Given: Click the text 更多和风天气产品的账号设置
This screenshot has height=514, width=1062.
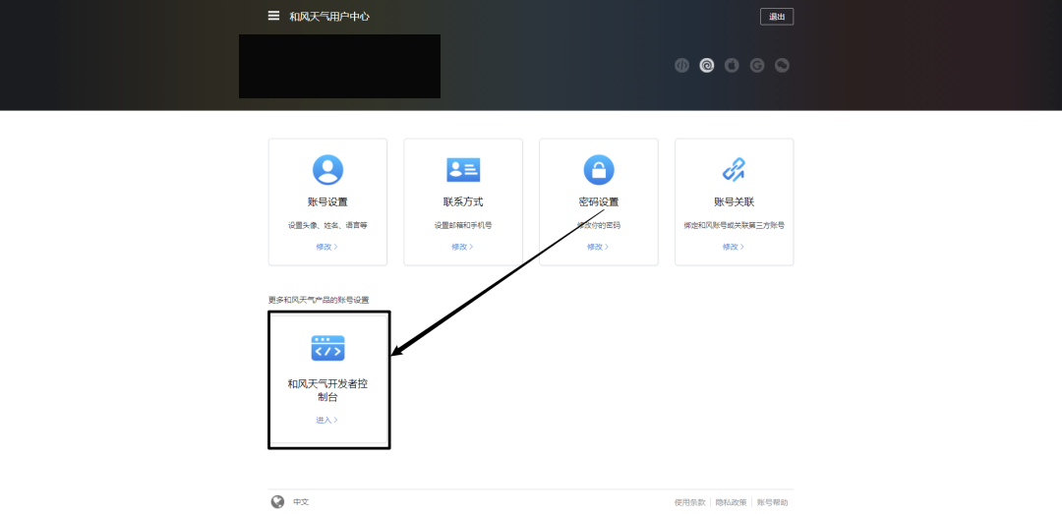Looking at the screenshot, I should tap(319, 300).
